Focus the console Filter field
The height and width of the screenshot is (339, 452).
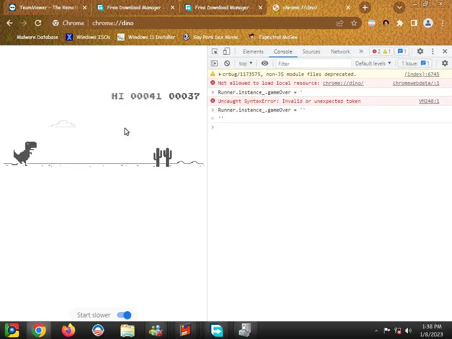(313, 64)
